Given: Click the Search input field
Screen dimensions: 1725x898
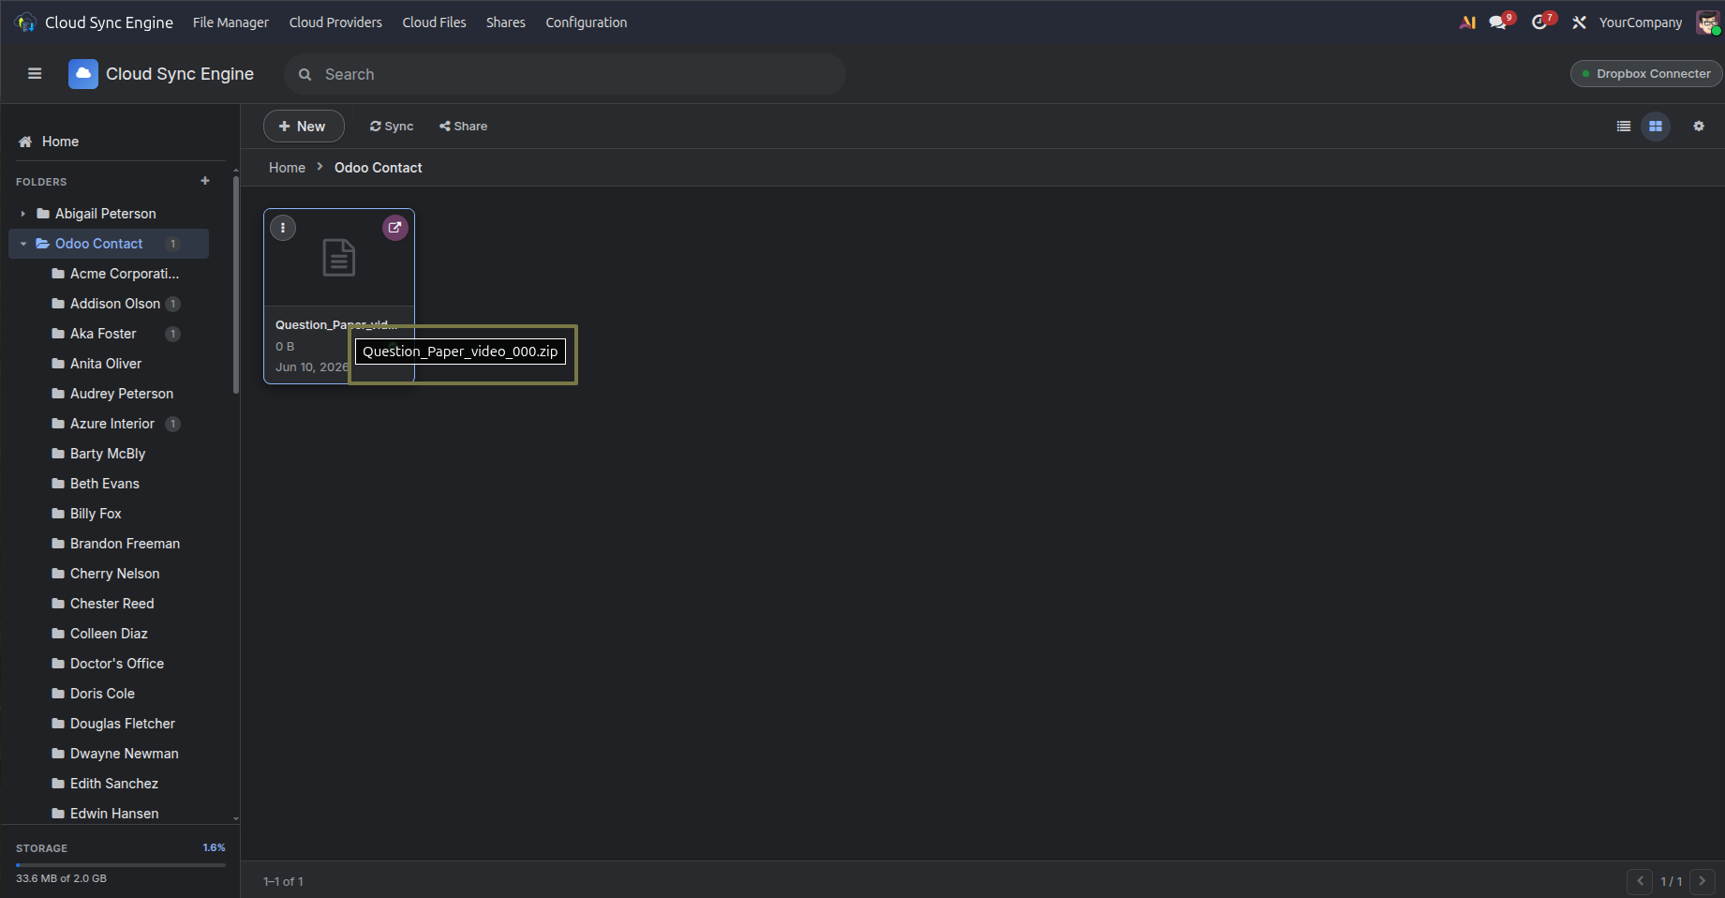Looking at the screenshot, I should click(565, 74).
